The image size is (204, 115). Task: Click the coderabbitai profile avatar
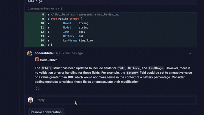(30, 53)
